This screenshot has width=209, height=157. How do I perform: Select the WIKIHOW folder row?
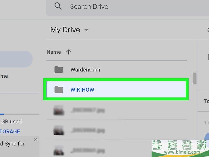[x=116, y=89]
